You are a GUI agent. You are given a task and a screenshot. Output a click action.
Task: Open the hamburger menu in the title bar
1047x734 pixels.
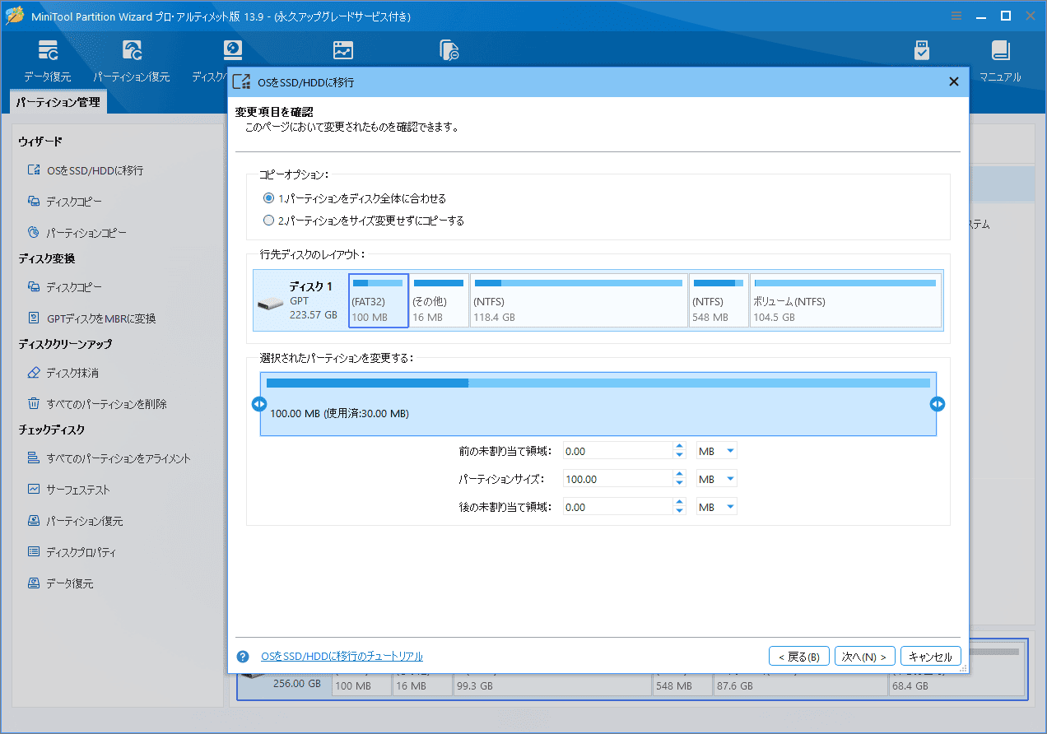pyautogui.click(x=956, y=16)
